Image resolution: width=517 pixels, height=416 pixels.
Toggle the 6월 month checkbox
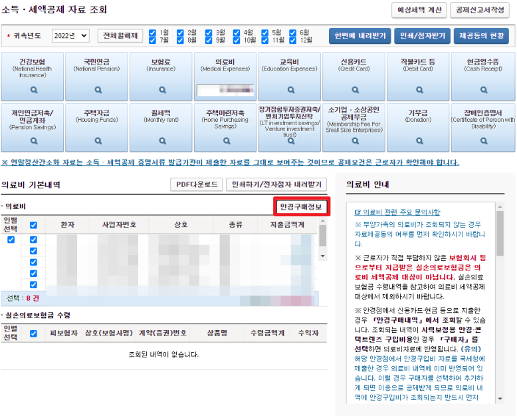[x=293, y=33]
